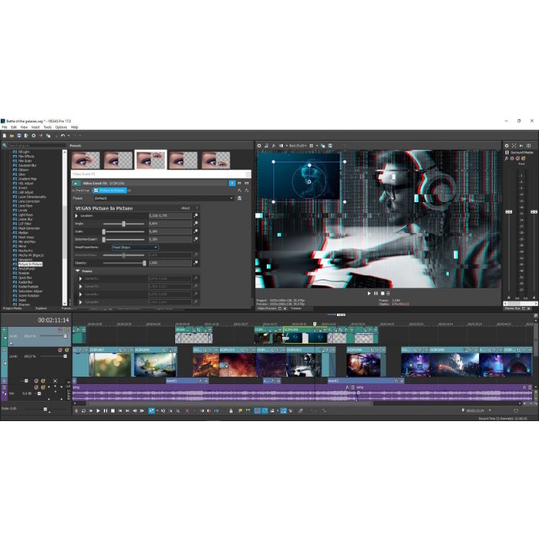This screenshot has width=539, height=539.
Task: Click the About link in VEGAS Picture In Picture
Action: 185,208
